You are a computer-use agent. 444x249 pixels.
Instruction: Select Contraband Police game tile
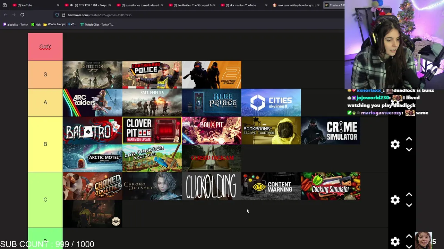click(152, 75)
